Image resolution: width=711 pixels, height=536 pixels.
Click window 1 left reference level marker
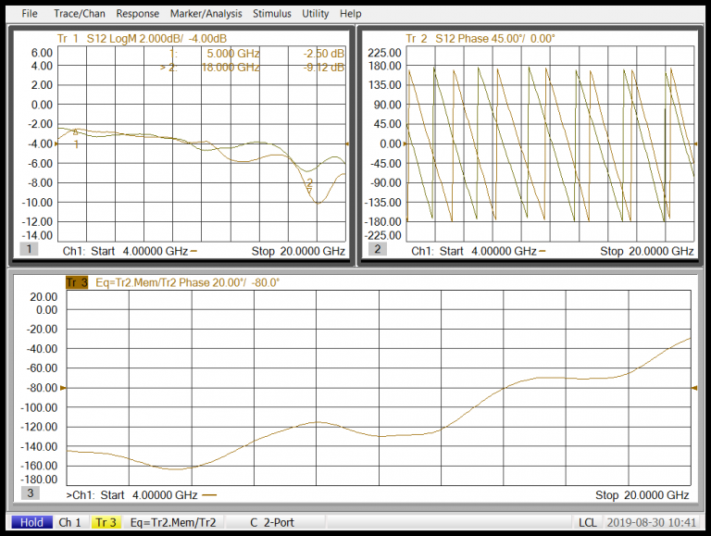coord(56,143)
